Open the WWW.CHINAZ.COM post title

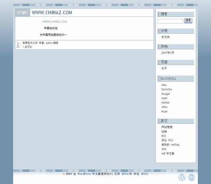pos(52,13)
